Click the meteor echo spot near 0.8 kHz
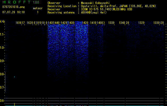 point(15,77)
